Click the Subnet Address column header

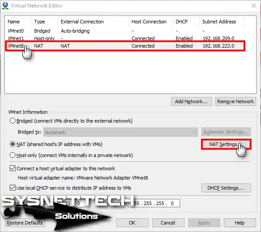coord(222,22)
